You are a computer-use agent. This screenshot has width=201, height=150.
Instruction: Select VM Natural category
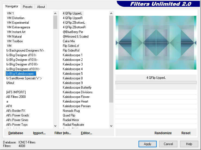[x=14, y=37]
